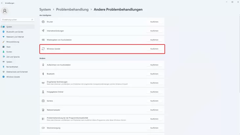
Task: Click the Kamera icon
Action: [43, 101]
